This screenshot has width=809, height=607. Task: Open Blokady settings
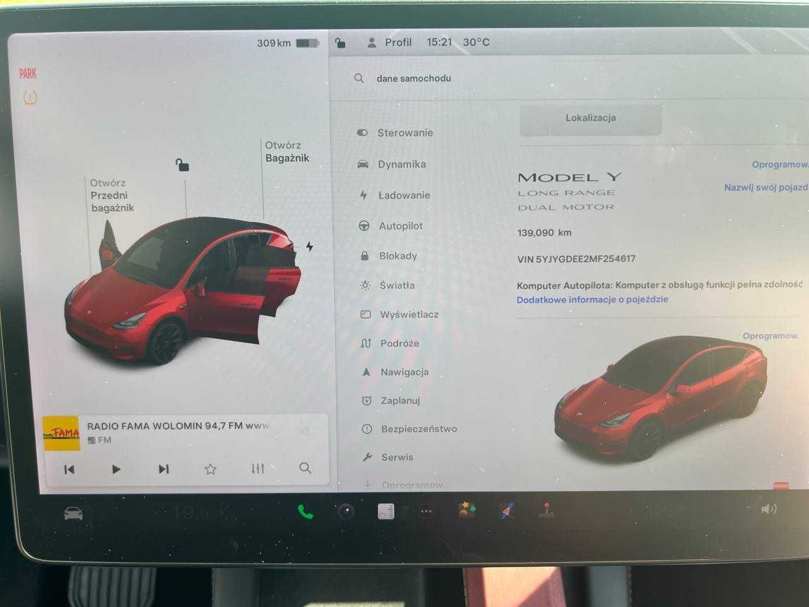[398, 256]
